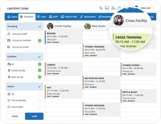Viewport: 161px width, 124px height.
Task: Click the staff user icon in header
Action: pyautogui.click(x=113, y=8)
